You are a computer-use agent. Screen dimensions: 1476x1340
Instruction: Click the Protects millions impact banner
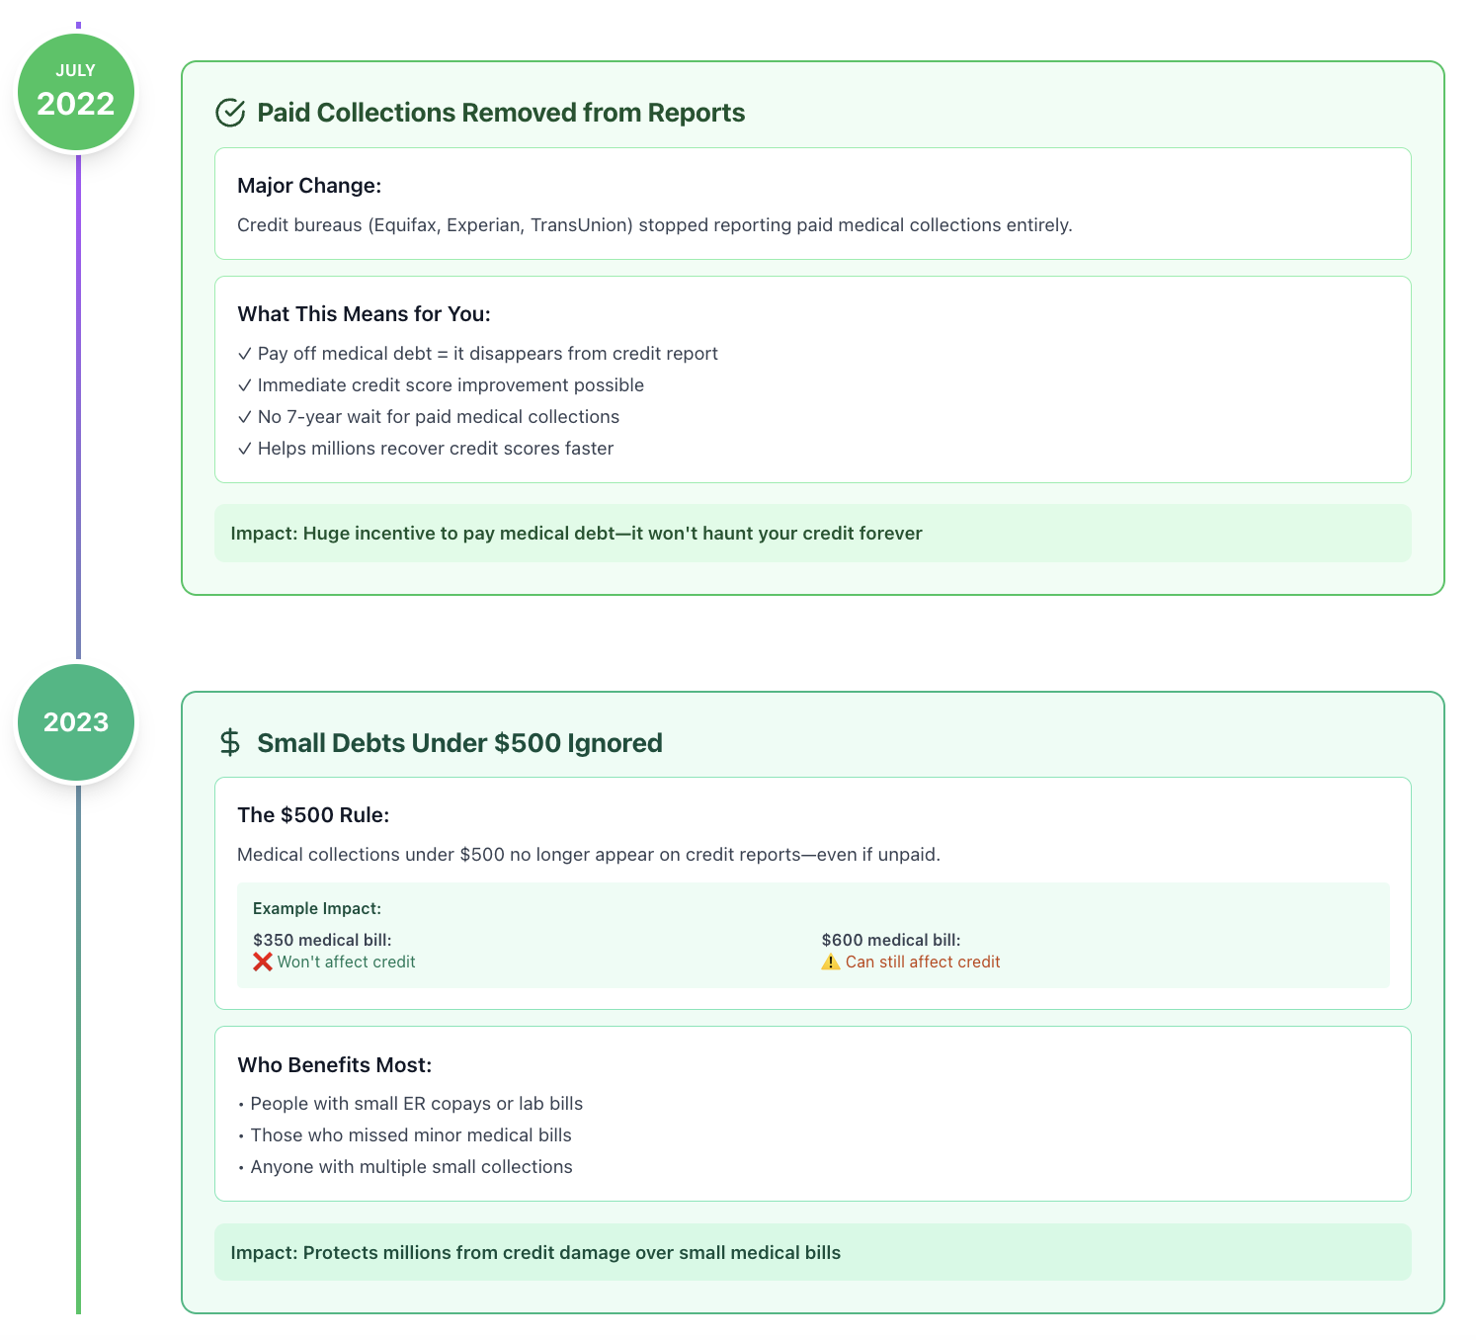point(813,1253)
